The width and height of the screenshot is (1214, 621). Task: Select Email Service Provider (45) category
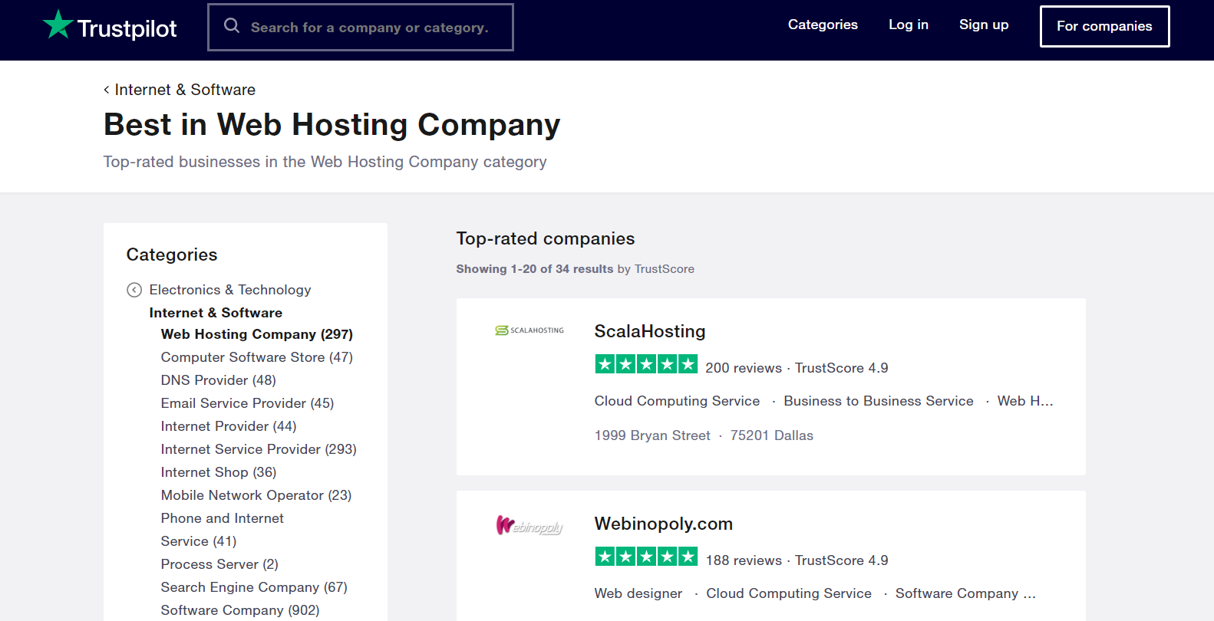tap(247, 403)
